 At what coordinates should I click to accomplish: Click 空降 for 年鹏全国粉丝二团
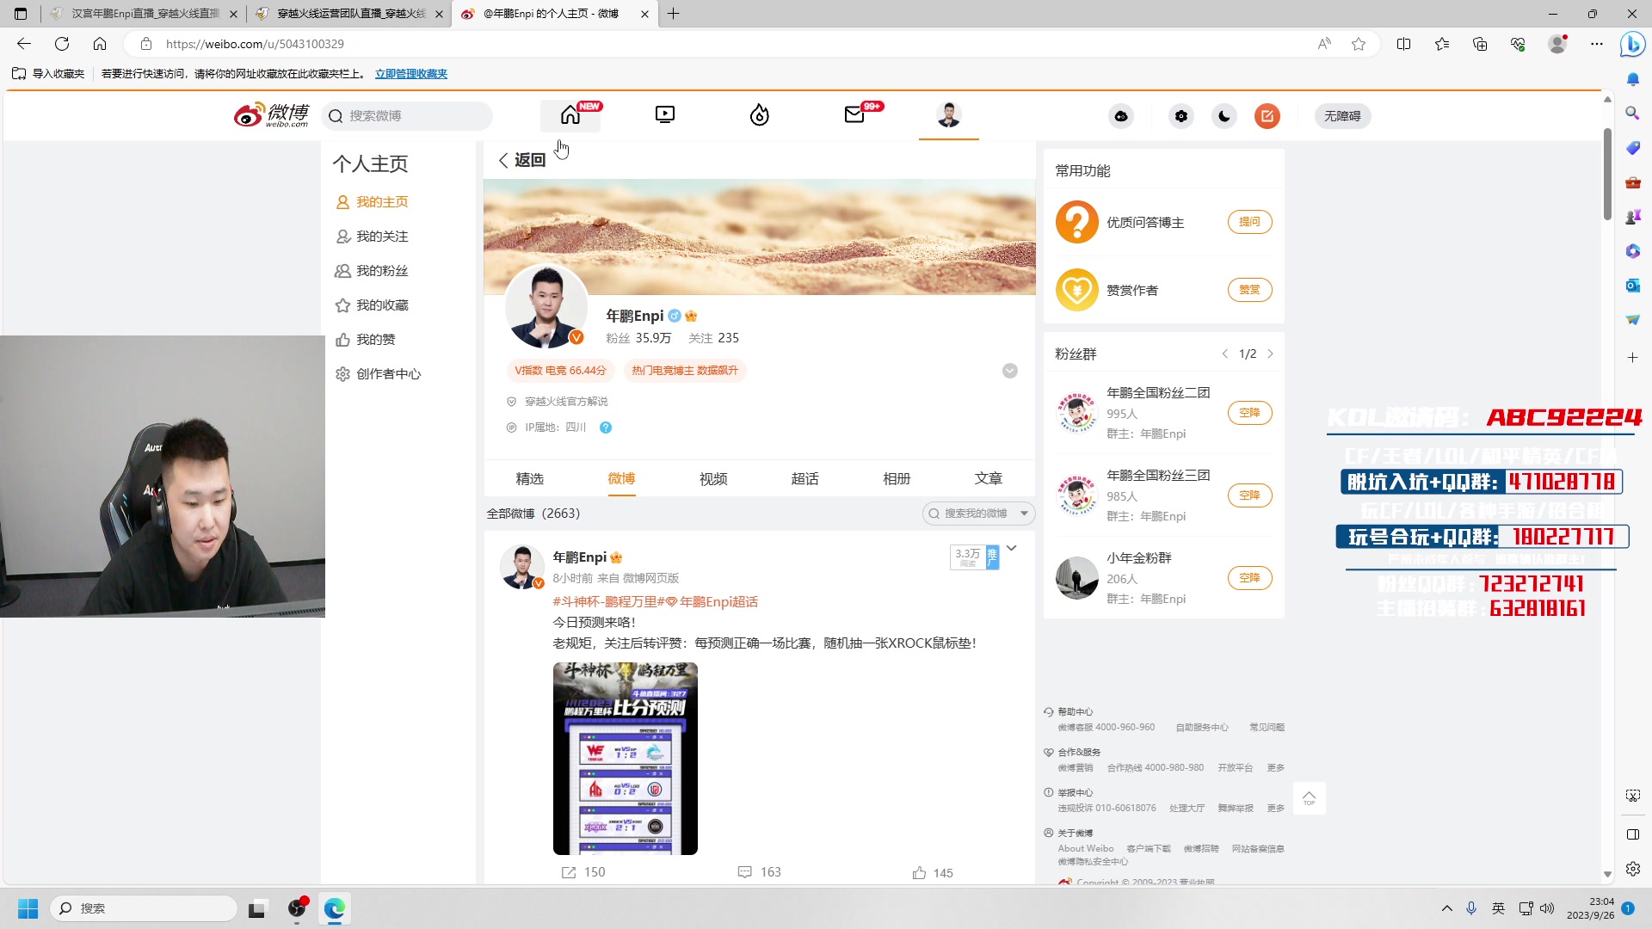(1249, 413)
